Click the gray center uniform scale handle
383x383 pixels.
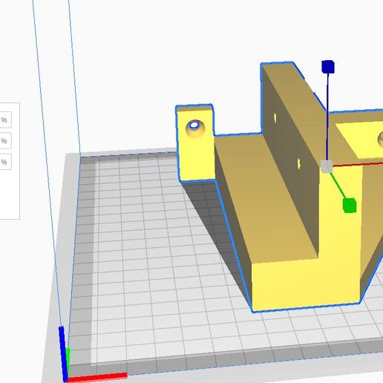pyautogui.click(x=327, y=166)
